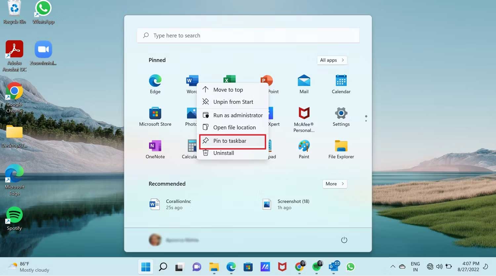Expand the All apps list
The image size is (496, 276).
[332, 60]
